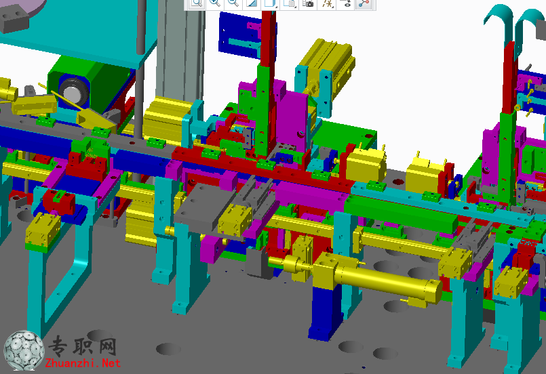Image resolution: width=546 pixels, height=374 pixels.
Task: Click the Refit zoom-to-fit icon
Action: [197, 3]
